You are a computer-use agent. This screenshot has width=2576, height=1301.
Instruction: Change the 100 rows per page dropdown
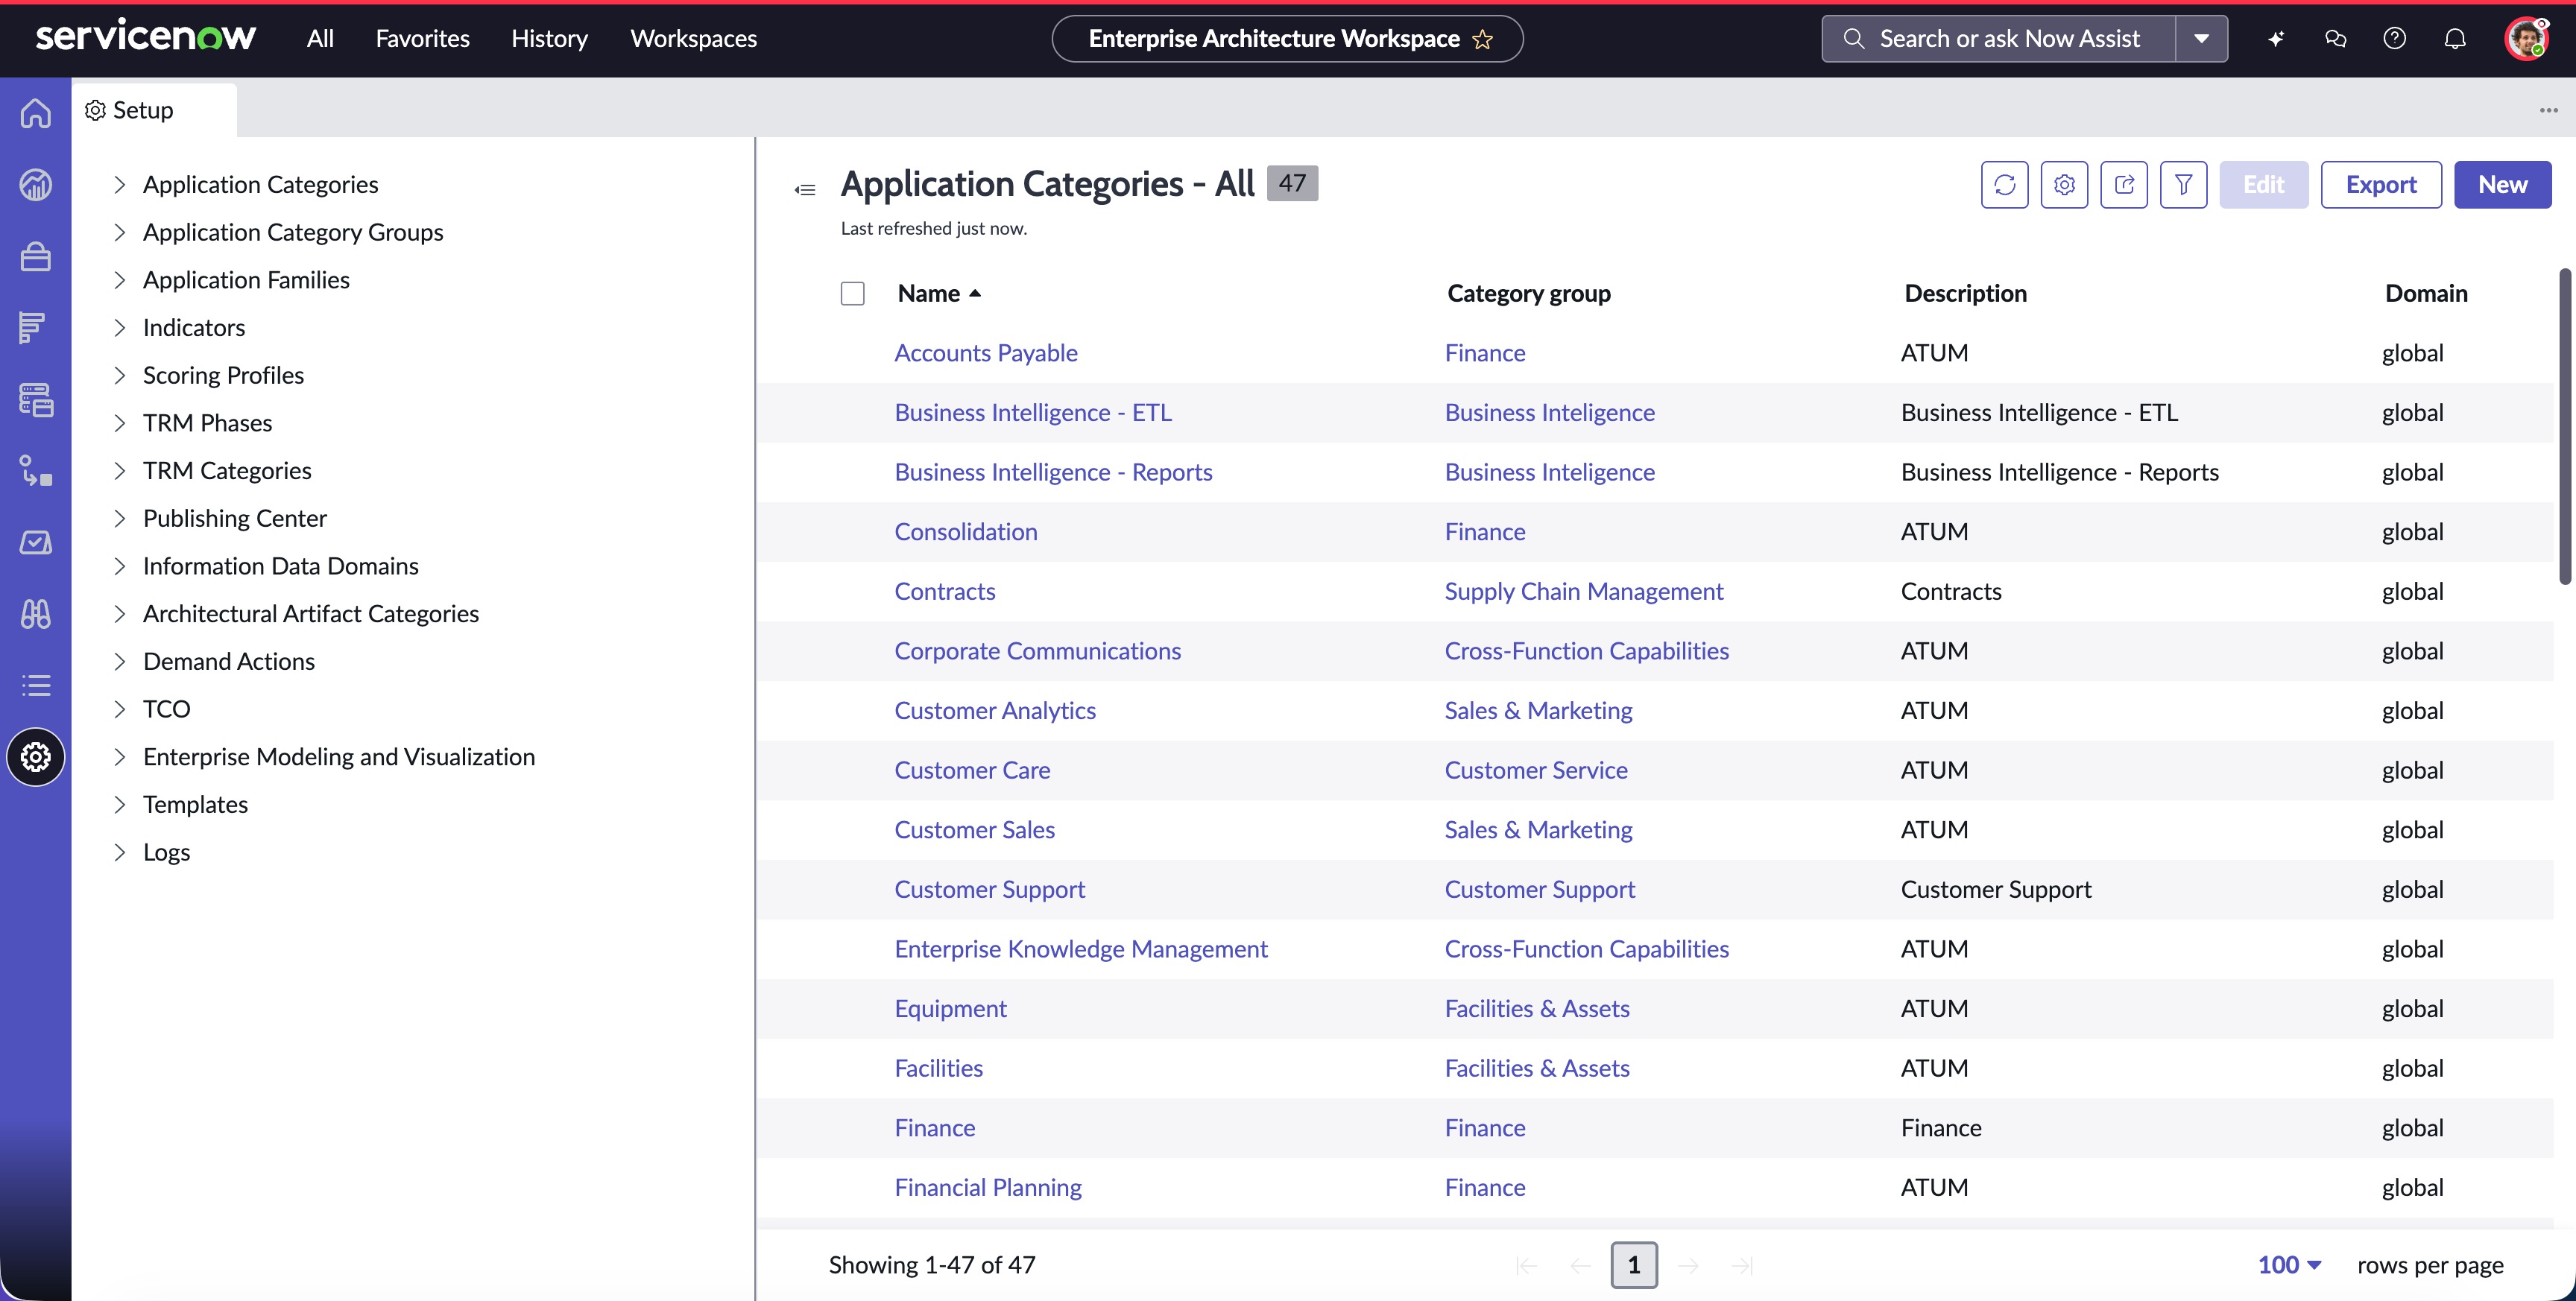tap(2289, 1265)
